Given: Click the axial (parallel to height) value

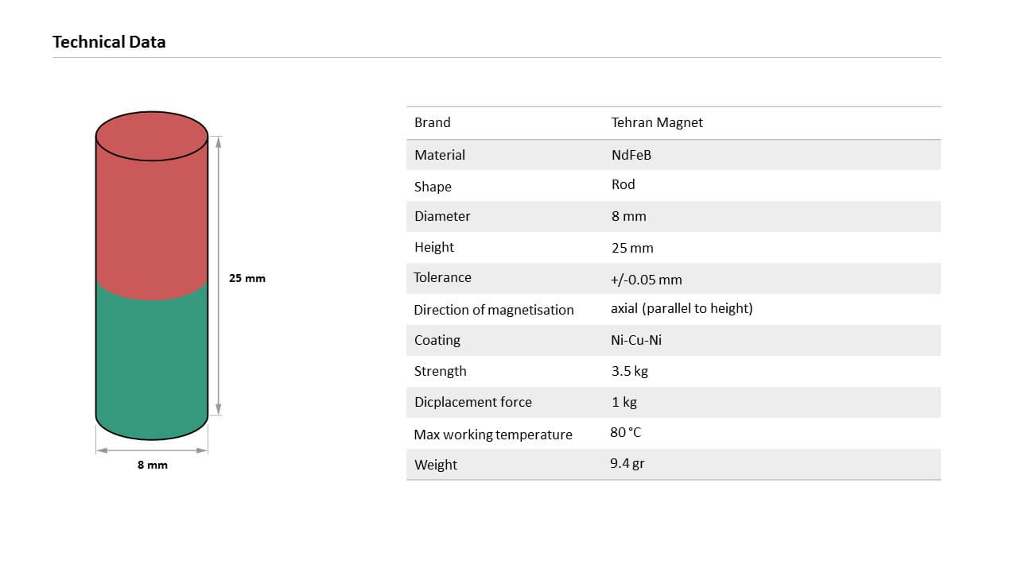Looking at the screenshot, I should point(682,308).
